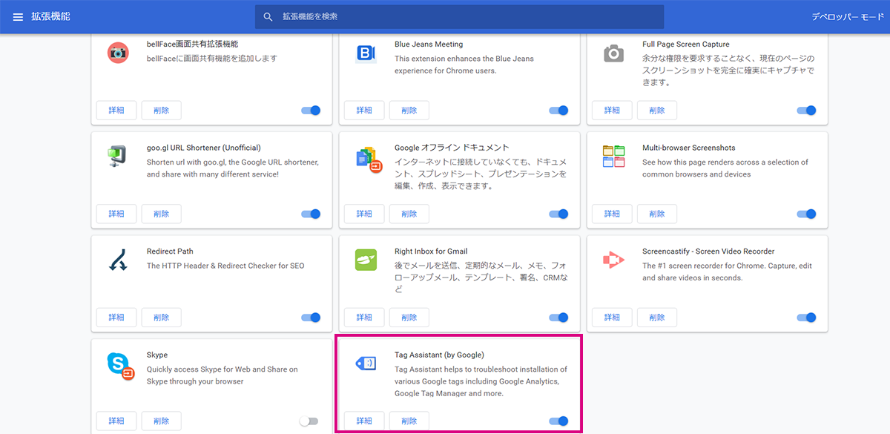Disable the Screencastify toggle
Image resolution: width=890 pixels, height=434 pixels.
806,318
